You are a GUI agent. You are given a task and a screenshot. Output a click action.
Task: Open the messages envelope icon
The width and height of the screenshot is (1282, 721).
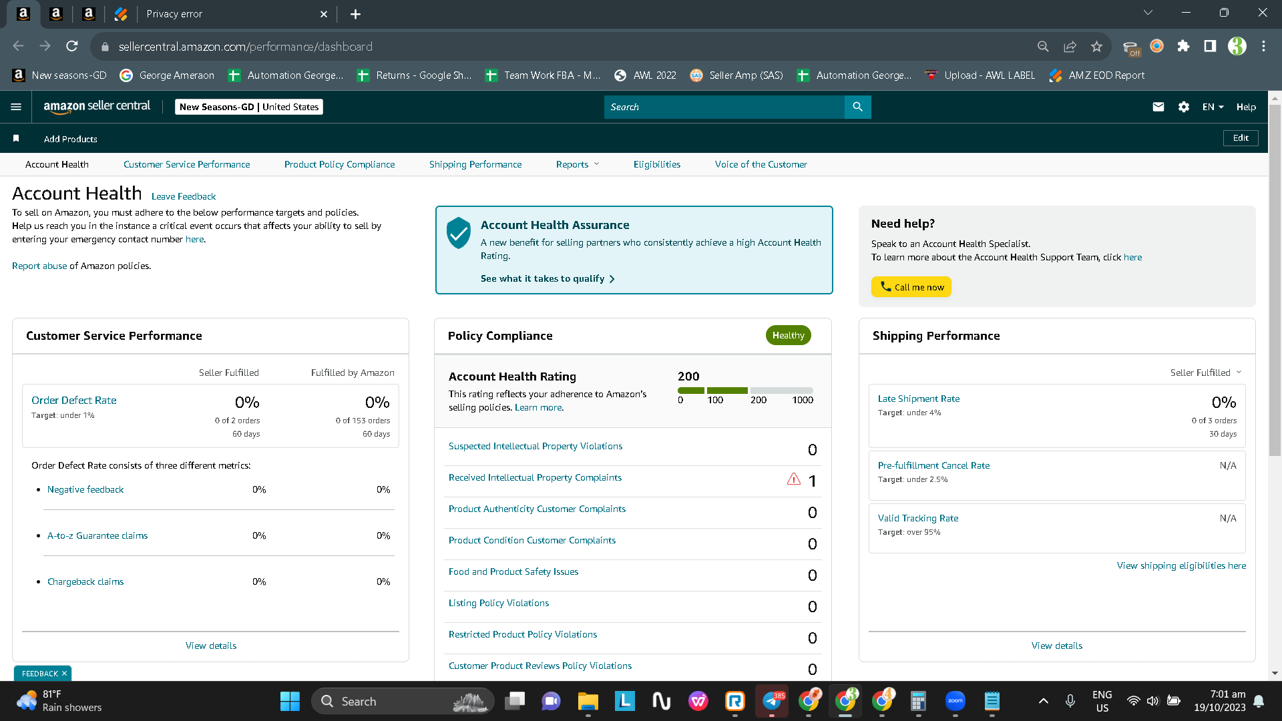pyautogui.click(x=1158, y=107)
